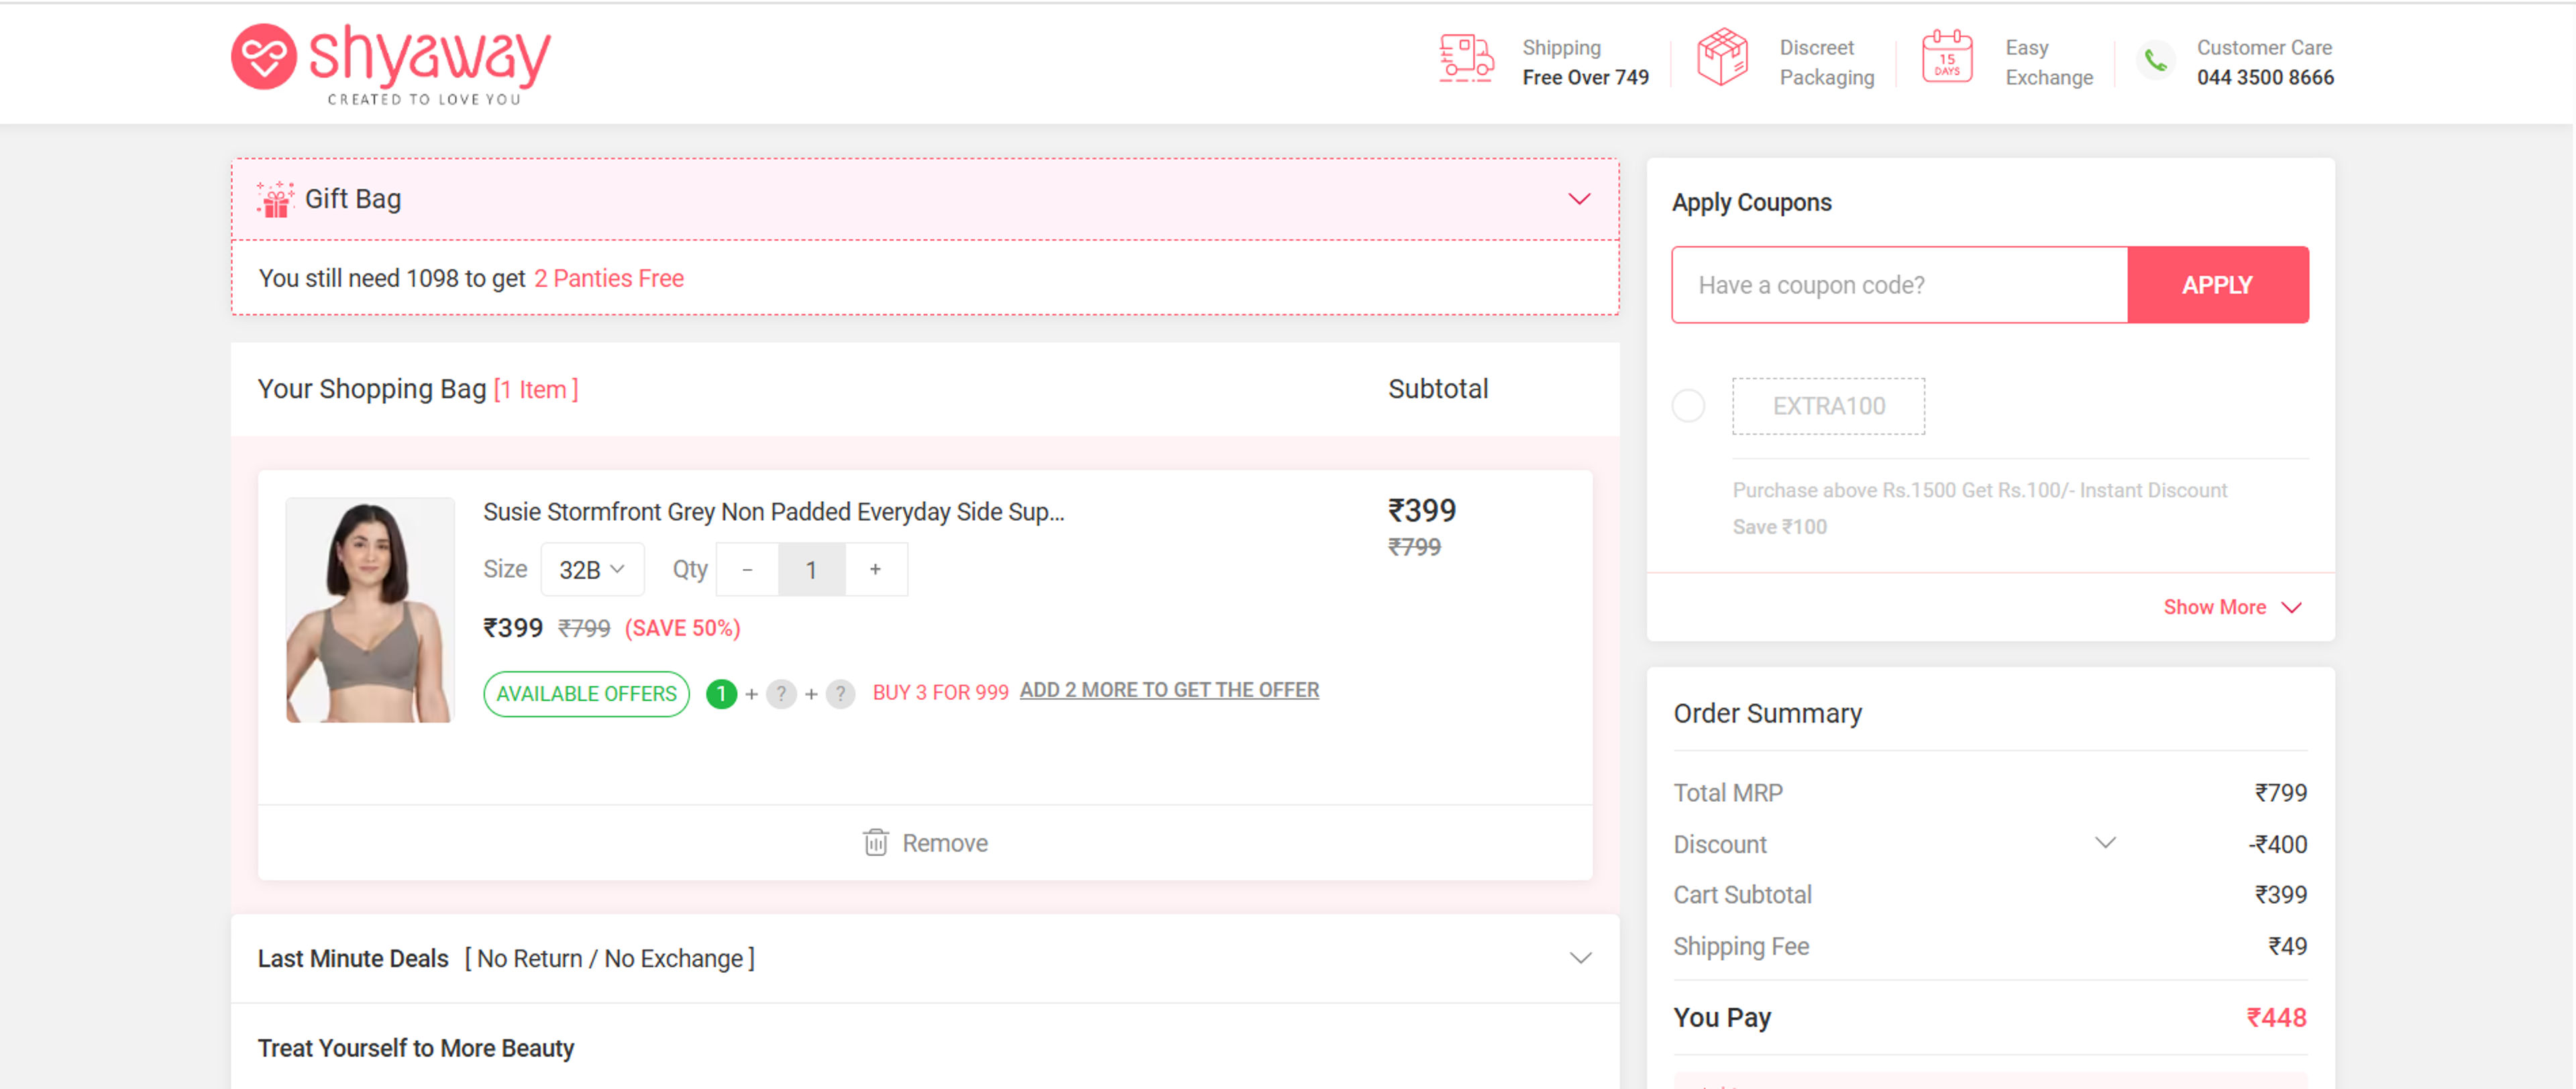Click the green offer step 1 circle
The height and width of the screenshot is (1089, 2576).
tap(721, 693)
